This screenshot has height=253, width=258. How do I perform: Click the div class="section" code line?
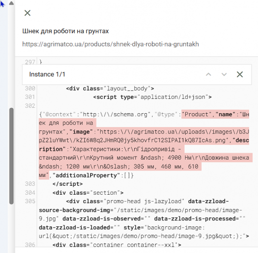(x=88, y=193)
